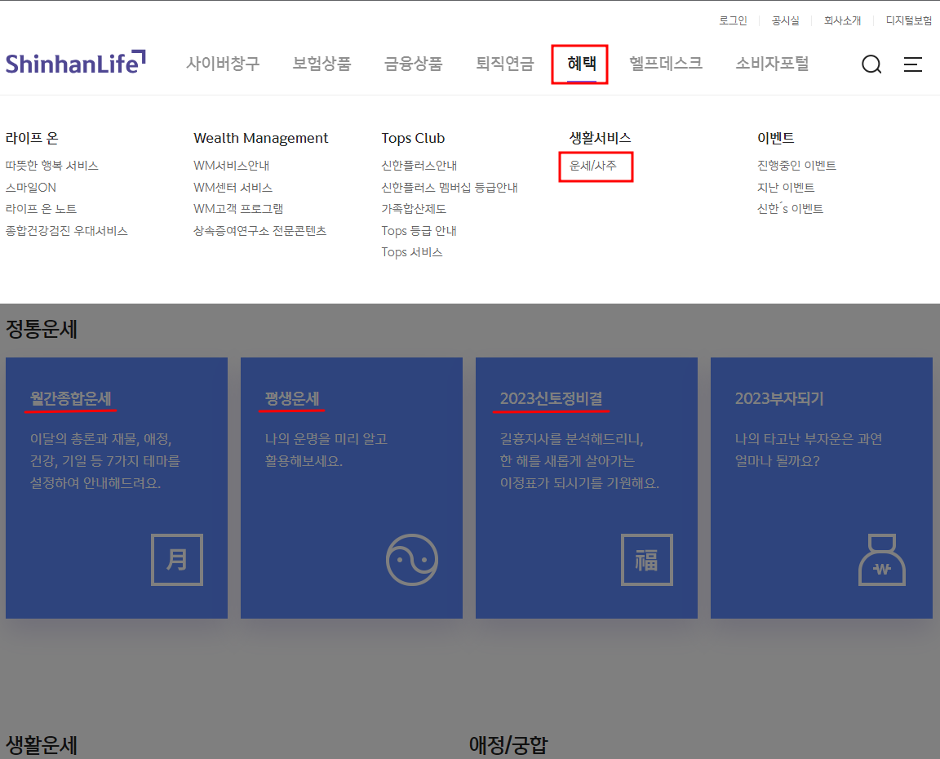Open the hamburger full menu icon

point(912,64)
